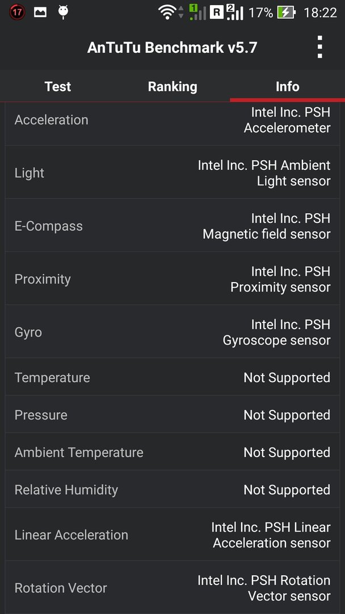This screenshot has width=345, height=614.
Task: Tap the Wi-Fi status icon
Action: click(167, 13)
